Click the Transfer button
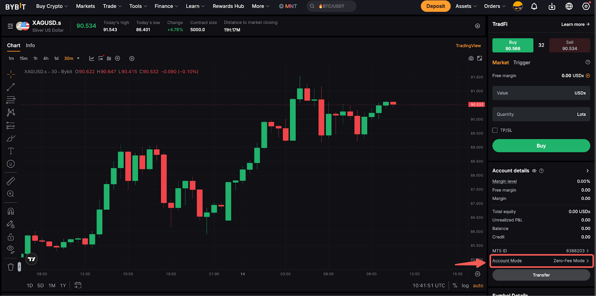The width and height of the screenshot is (596, 296). (x=541, y=275)
